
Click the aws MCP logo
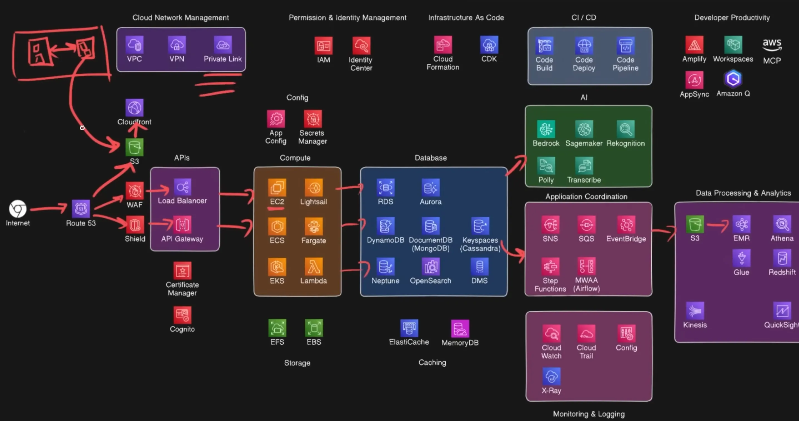pos(772,45)
